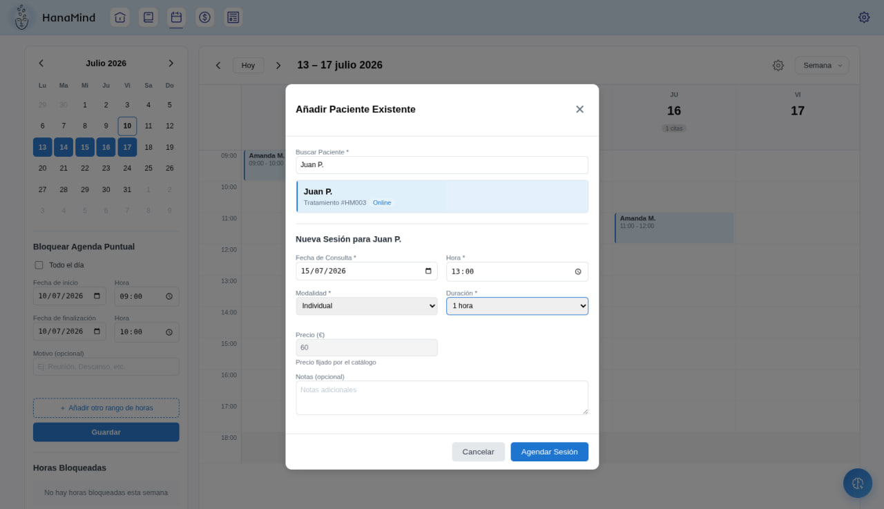Click Añadir otro rango de horas
Screen dimensions: 884x509
pyautogui.click(x=106, y=408)
